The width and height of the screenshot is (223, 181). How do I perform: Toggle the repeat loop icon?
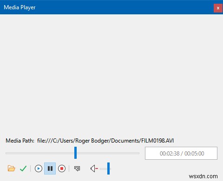pos(77,169)
